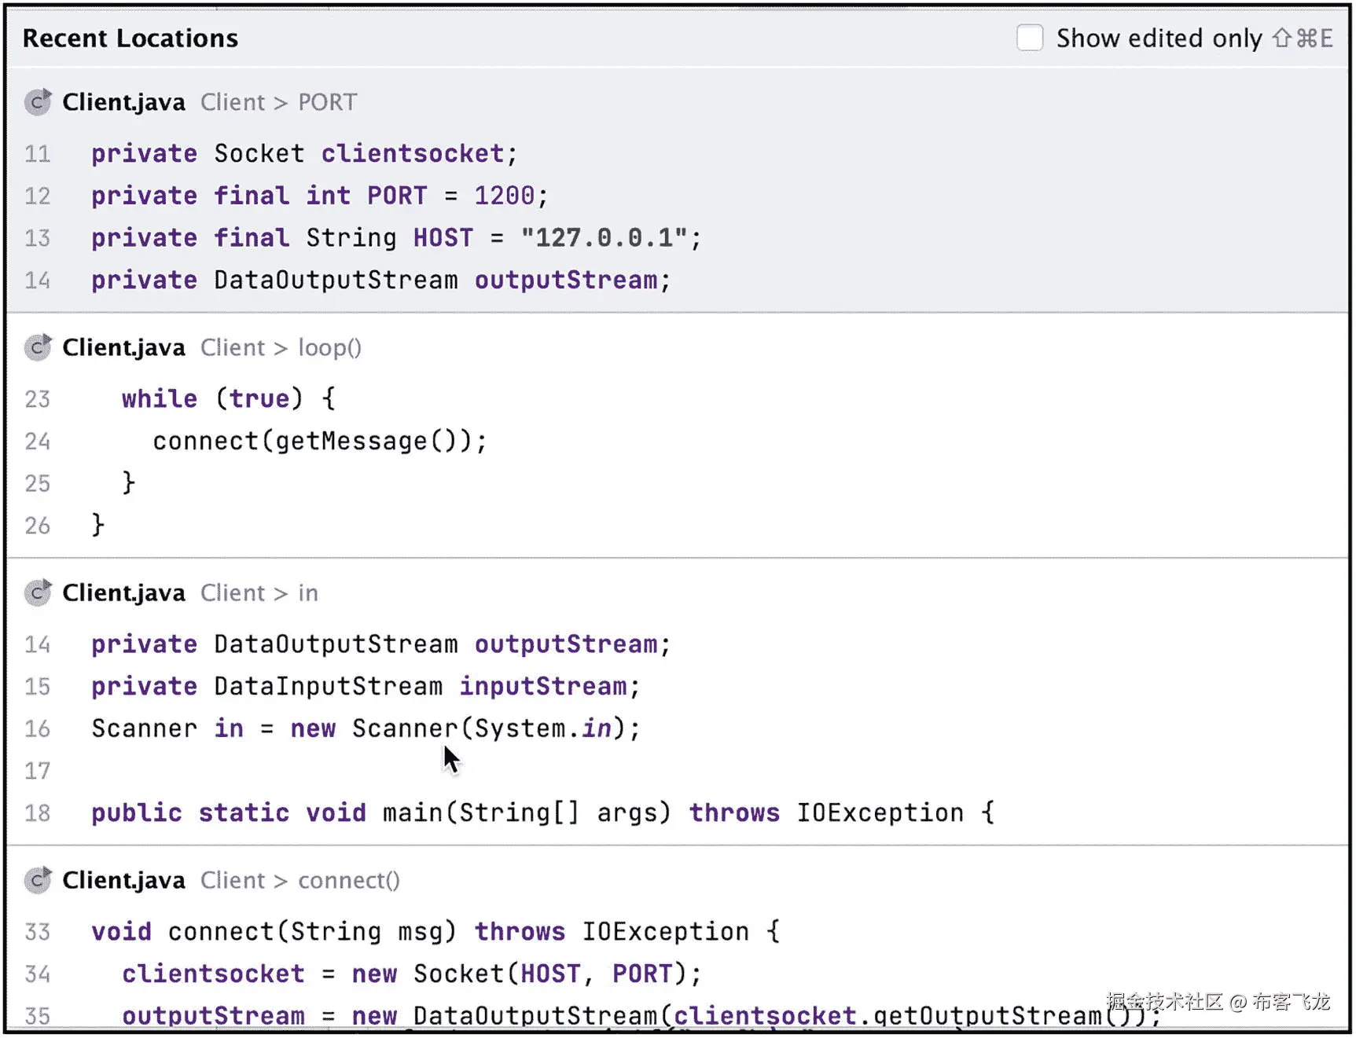This screenshot has width=1356, height=1038.
Task: Click line number 13
Action: (x=37, y=239)
